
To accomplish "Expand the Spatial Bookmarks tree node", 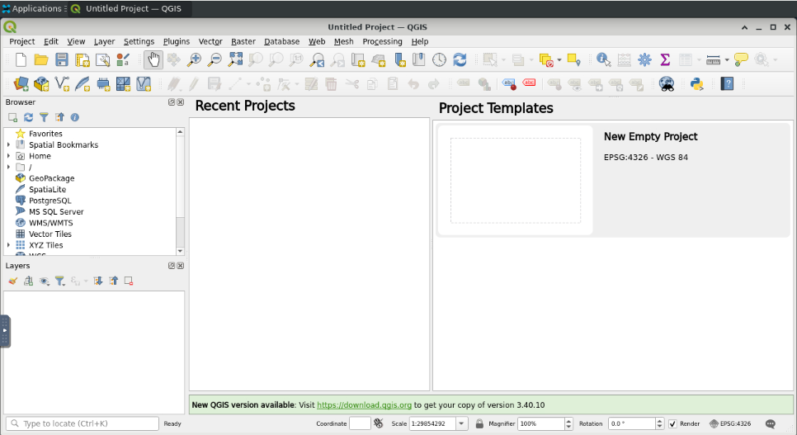I will 8,145.
